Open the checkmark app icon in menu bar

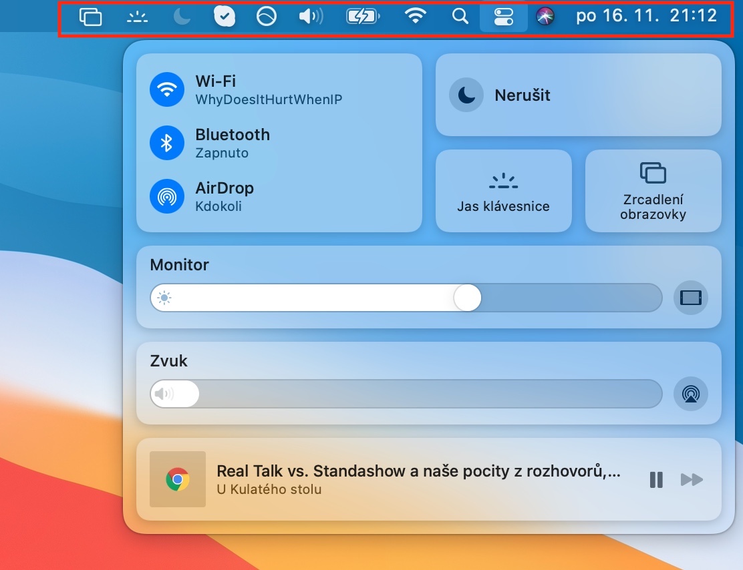coord(225,17)
